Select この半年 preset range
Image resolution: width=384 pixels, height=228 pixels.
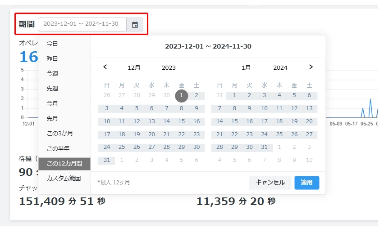(64, 148)
